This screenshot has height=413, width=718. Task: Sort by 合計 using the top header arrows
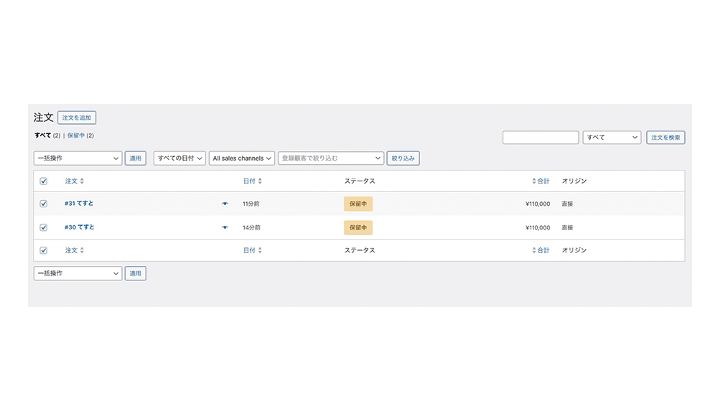534,181
